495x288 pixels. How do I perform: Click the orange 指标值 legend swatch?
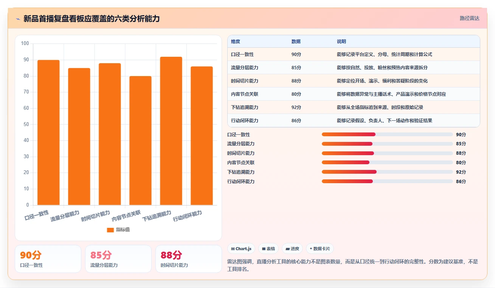[110, 230]
